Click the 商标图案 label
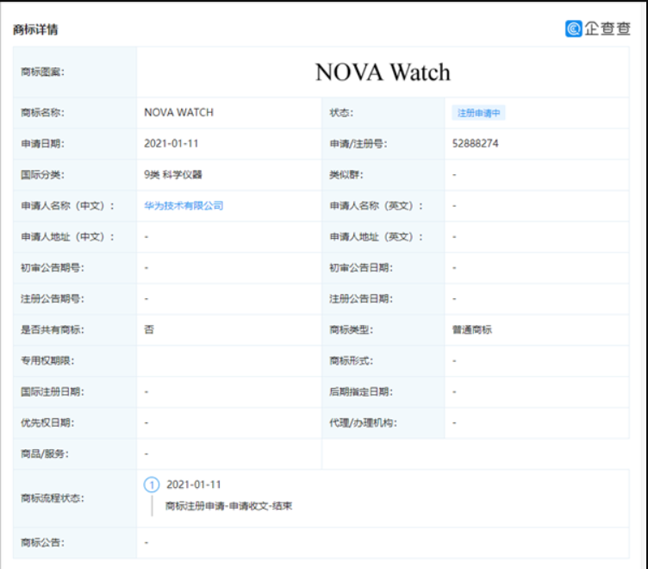Image resolution: width=648 pixels, height=569 pixels. coord(42,72)
